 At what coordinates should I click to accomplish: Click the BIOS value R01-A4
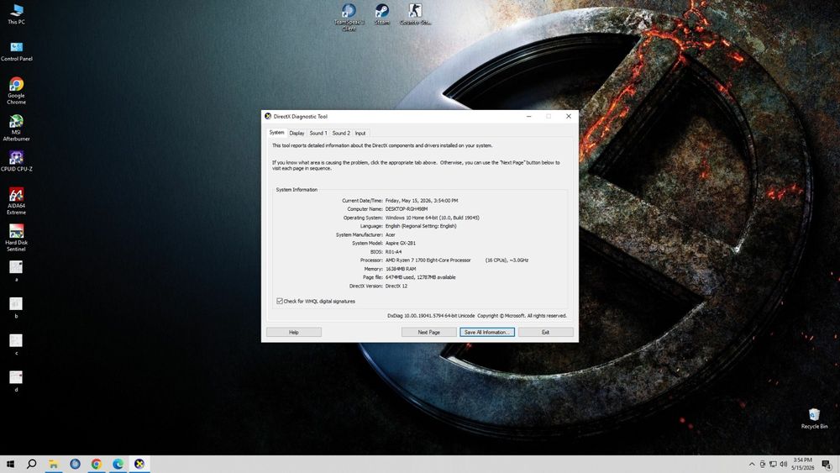click(393, 252)
